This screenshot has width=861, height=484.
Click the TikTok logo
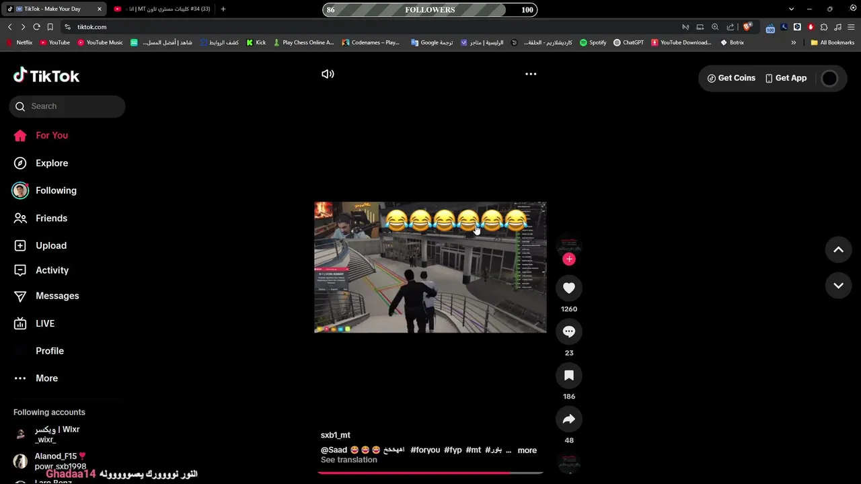(46, 76)
